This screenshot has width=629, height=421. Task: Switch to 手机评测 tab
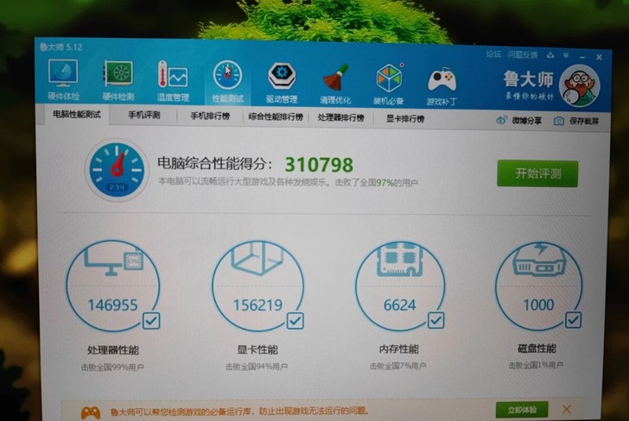[144, 116]
